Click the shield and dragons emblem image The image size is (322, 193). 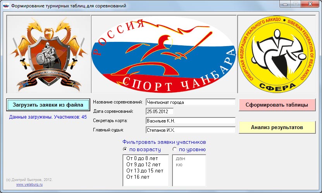click(x=48, y=54)
